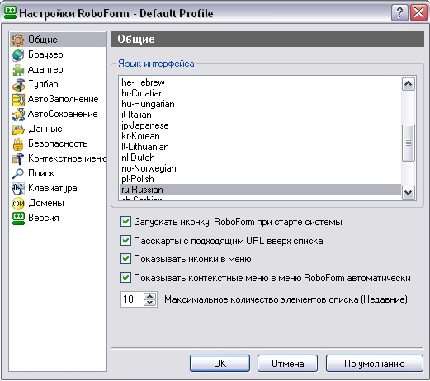Open the Адаптер settings section

click(x=45, y=69)
